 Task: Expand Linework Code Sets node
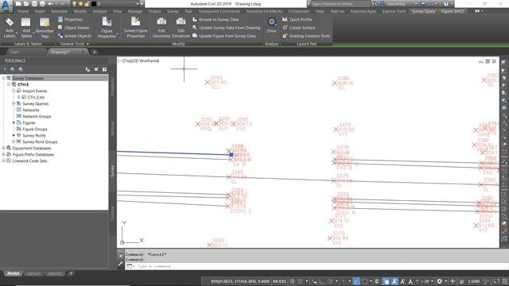(x=3, y=160)
